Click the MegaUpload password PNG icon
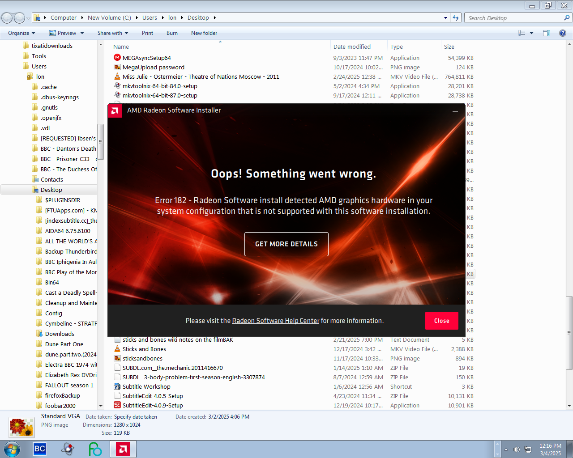 pyautogui.click(x=117, y=67)
